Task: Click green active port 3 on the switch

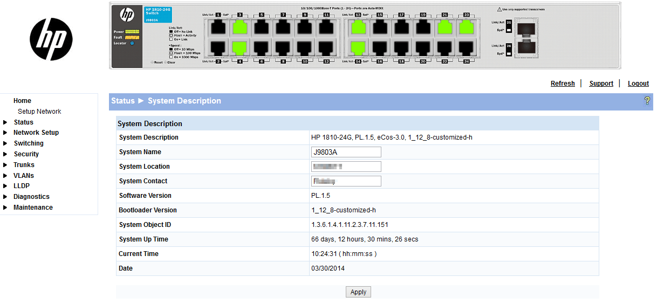Action: 240,27
